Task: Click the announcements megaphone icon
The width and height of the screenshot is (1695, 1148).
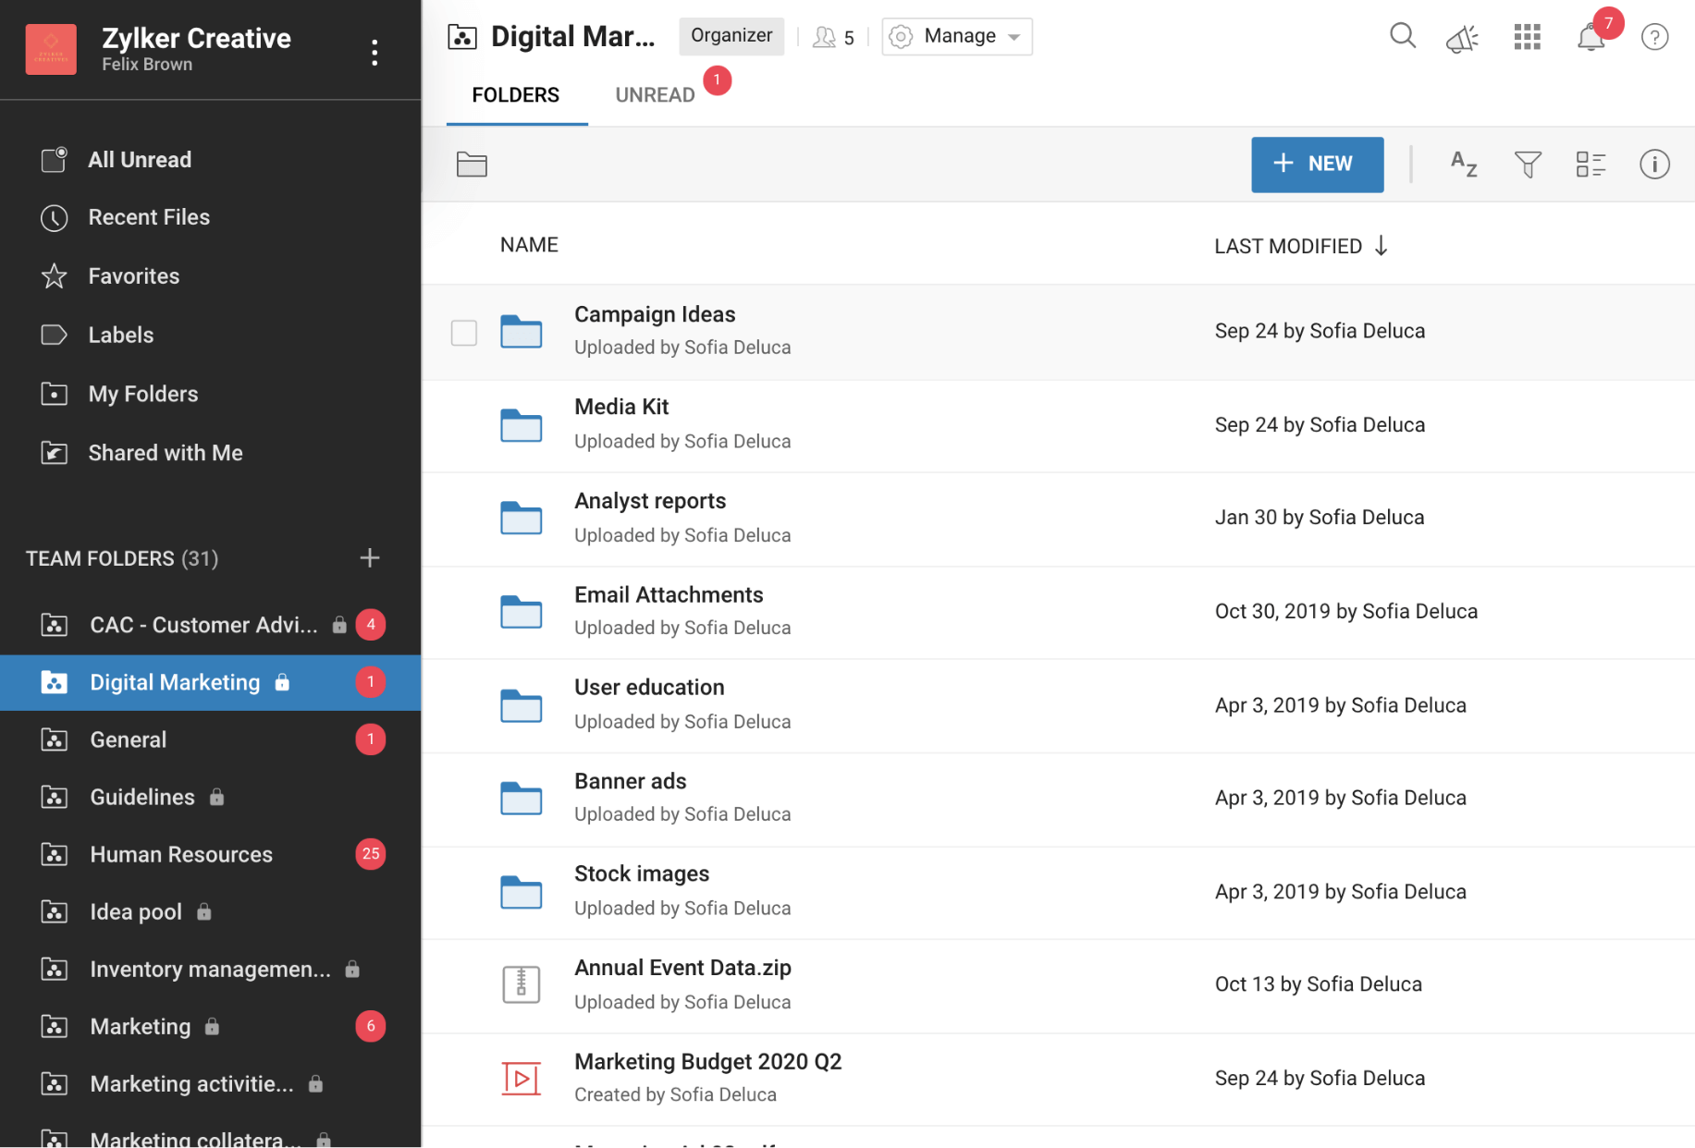Action: coord(1462,38)
